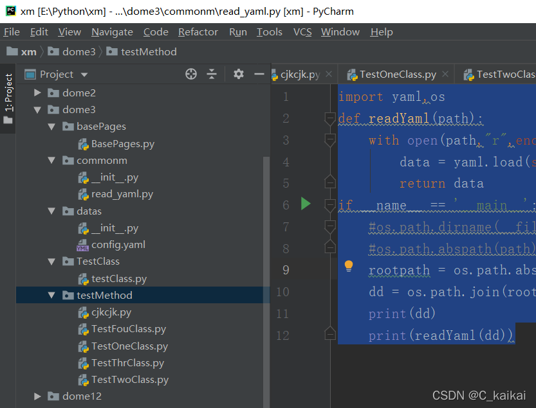Fold the comment block at line 7

click(330, 227)
